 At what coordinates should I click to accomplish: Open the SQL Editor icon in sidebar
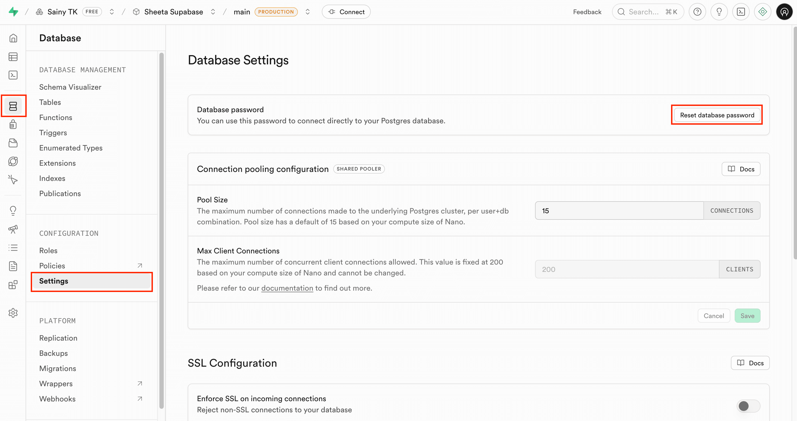tap(13, 75)
